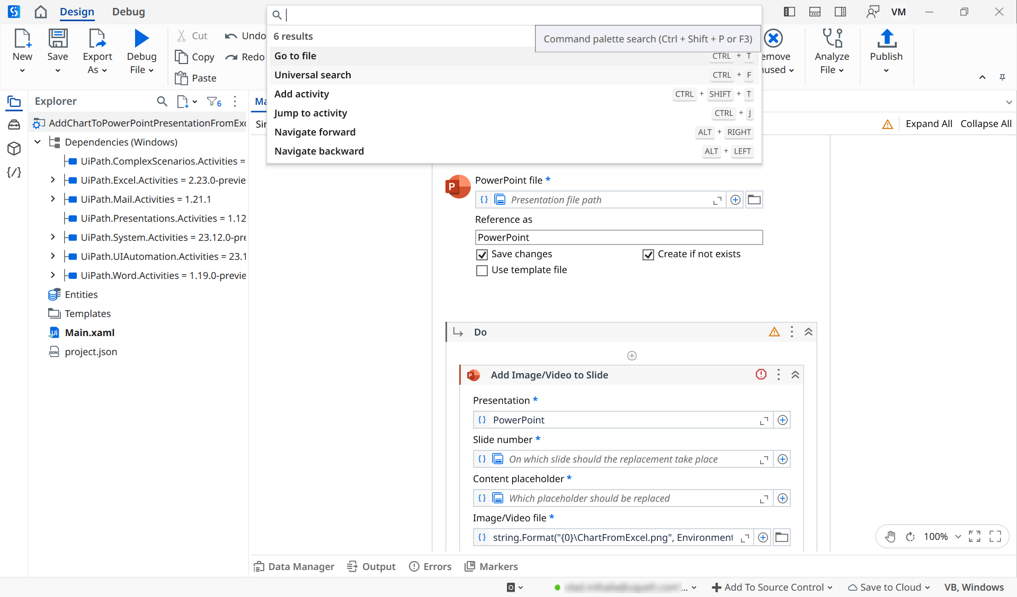Select Add activity command
The width and height of the screenshot is (1017, 597).
click(x=514, y=94)
